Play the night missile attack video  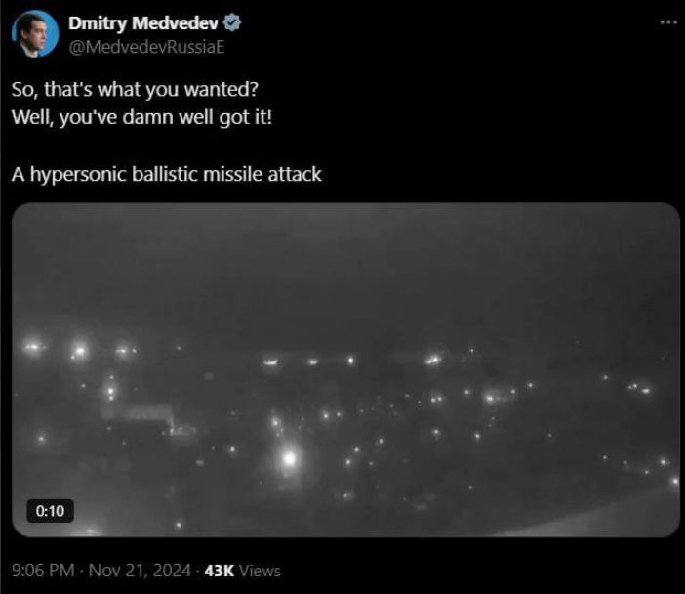tap(345, 369)
